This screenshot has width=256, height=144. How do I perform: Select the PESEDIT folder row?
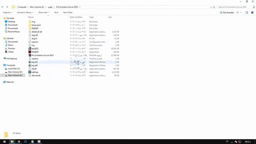point(74,28)
